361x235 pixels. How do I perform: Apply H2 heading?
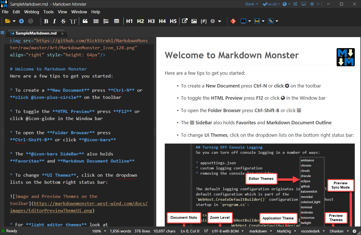[x=140, y=21]
